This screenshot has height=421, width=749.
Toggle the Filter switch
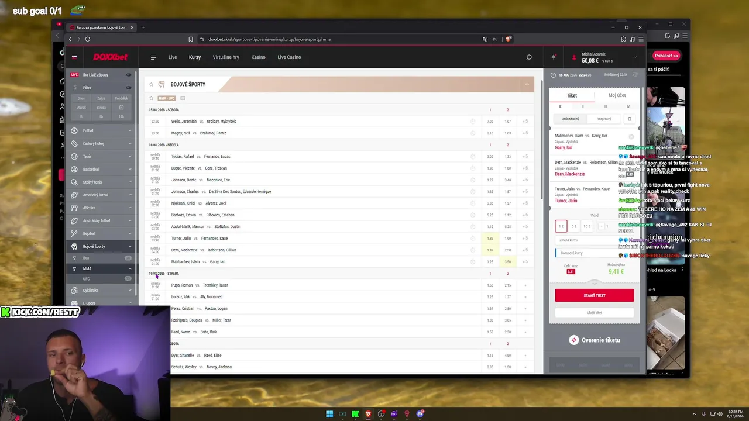(129, 88)
